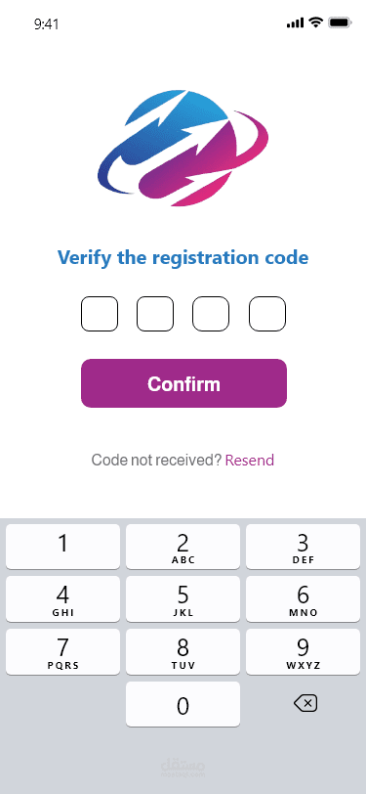Tap the Wi-Fi status icon

[316, 22]
